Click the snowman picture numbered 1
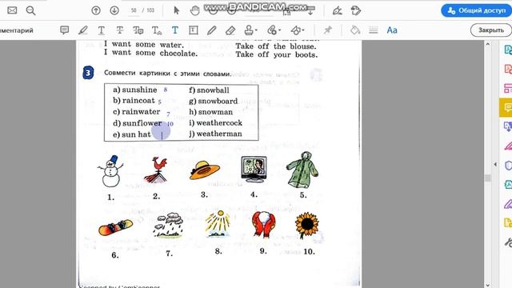The height and width of the screenshot is (288, 512). coord(110,171)
